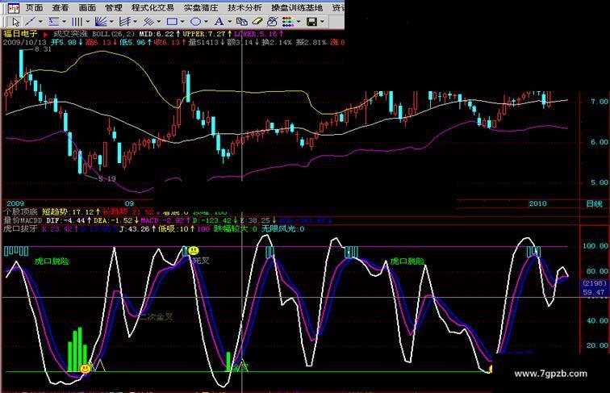
Task: Expand the horizontal lines tool dropdown
Action: click(x=64, y=22)
